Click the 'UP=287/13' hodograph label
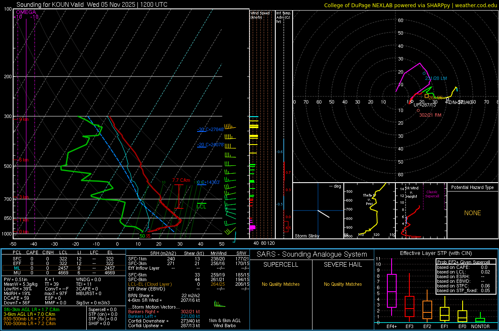 pyautogui.click(x=425, y=105)
